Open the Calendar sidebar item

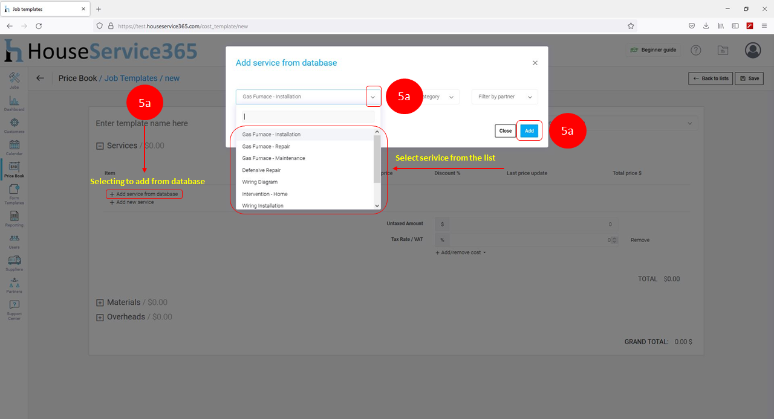14,147
